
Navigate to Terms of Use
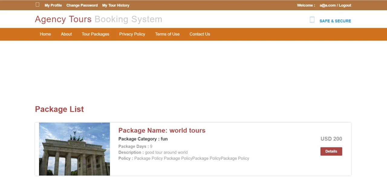167,34
